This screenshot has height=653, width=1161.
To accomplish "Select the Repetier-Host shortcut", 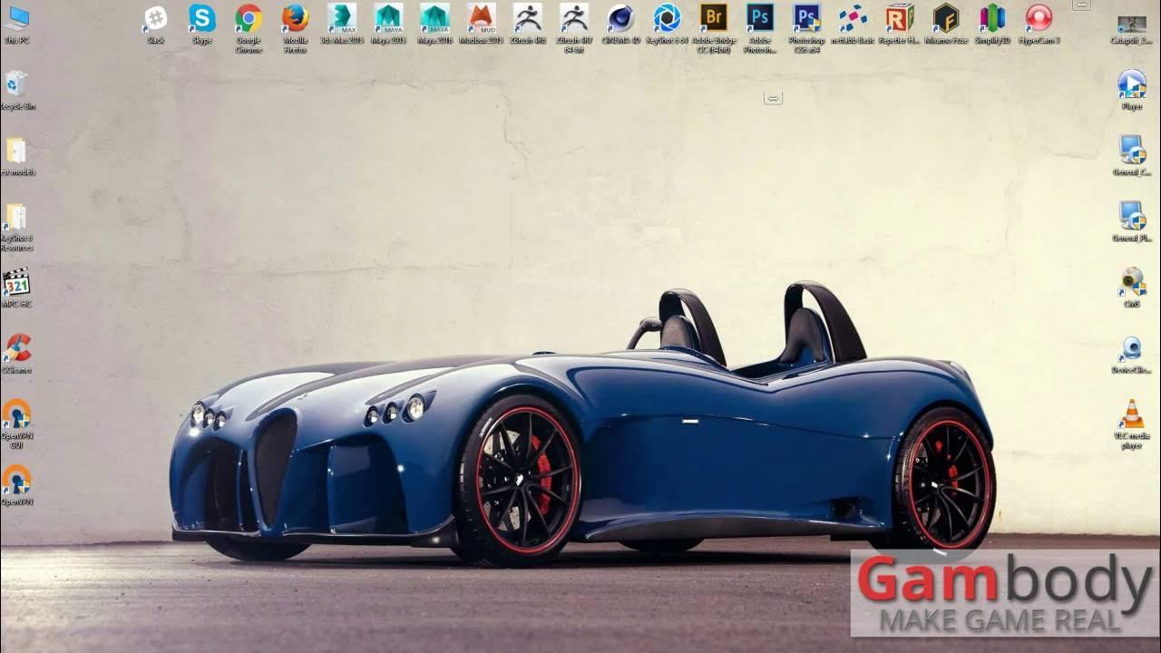I will tap(899, 19).
